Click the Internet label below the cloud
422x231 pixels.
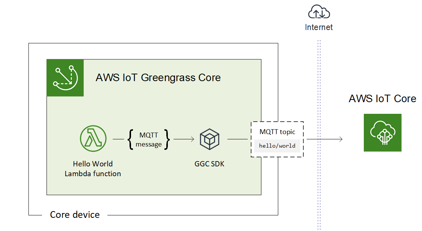click(x=318, y=27)
